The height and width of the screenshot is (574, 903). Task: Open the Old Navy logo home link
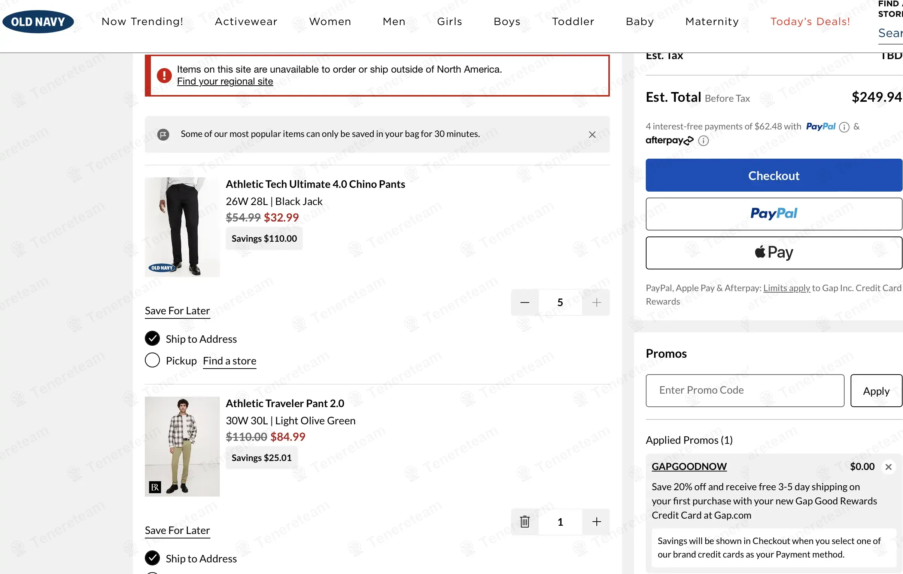[x=38, y=21]
